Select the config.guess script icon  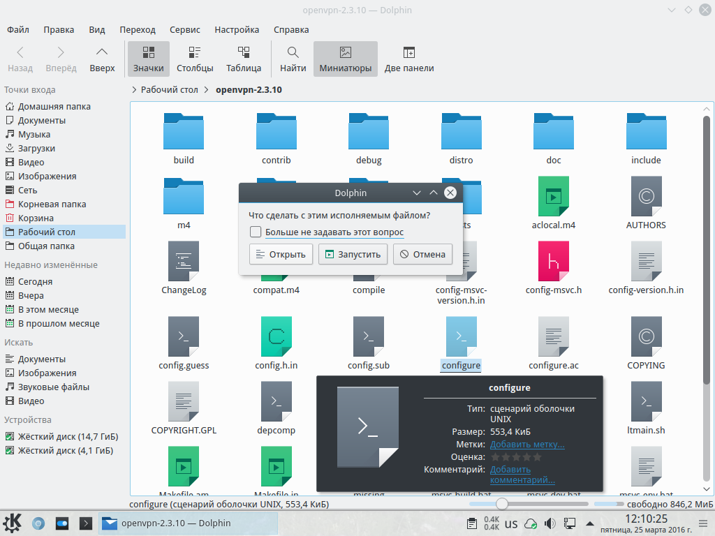pyautogui.click(x=184, y=336)
